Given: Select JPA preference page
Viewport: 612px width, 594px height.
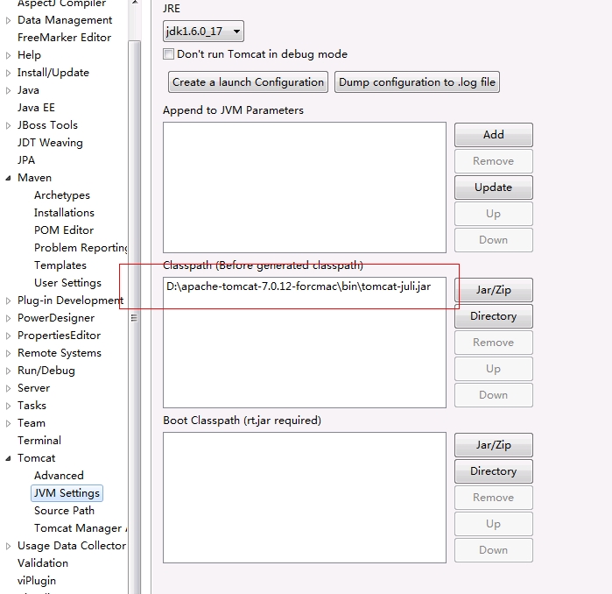Looking at the screenshot, I should pyautogui.click(x=26, y=160).
